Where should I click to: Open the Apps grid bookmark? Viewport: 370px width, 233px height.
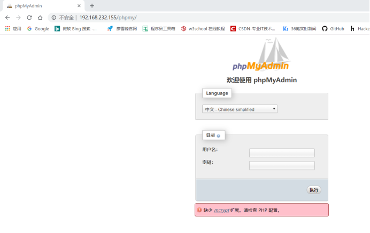click(13, 29)
